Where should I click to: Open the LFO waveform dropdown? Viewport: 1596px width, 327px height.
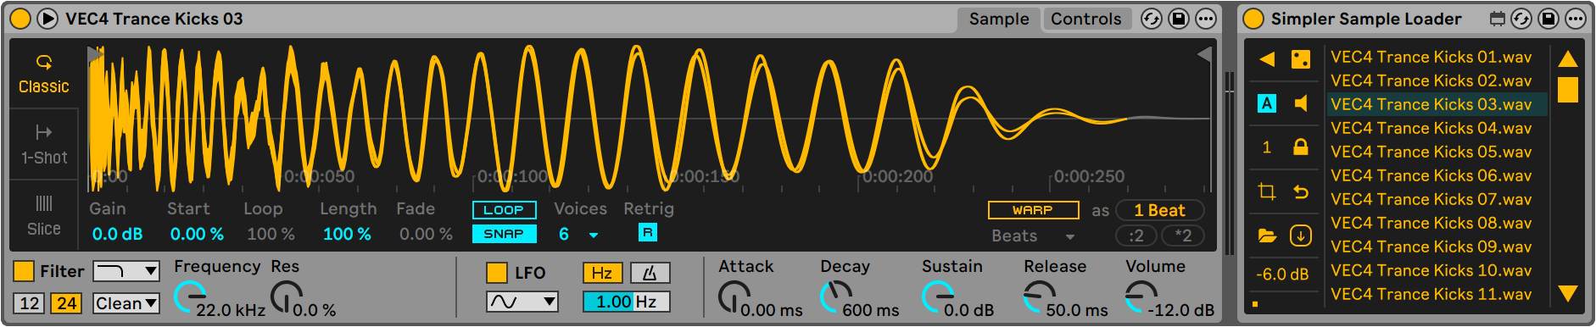click(x=522, y=302)
